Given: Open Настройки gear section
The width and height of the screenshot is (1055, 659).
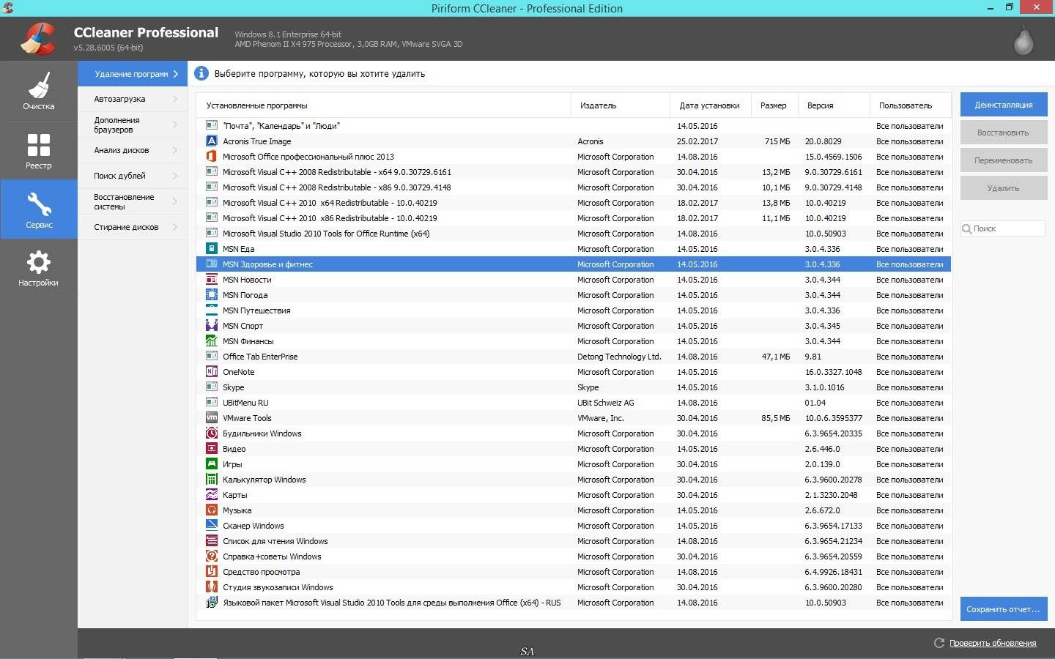Looking at the screenshot, I should click(x=38, y=268).
